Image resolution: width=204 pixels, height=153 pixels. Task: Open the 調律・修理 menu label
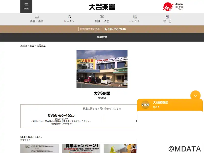click(x=102, y=21)
